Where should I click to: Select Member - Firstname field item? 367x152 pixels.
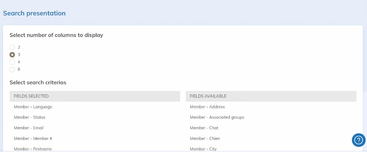pos(33,149)
